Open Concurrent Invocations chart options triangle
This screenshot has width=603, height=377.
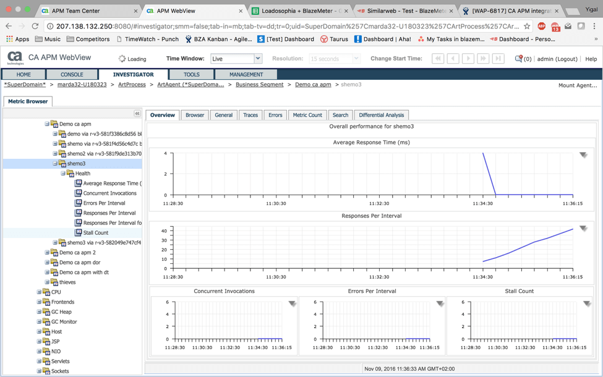(x=293, y=303)
